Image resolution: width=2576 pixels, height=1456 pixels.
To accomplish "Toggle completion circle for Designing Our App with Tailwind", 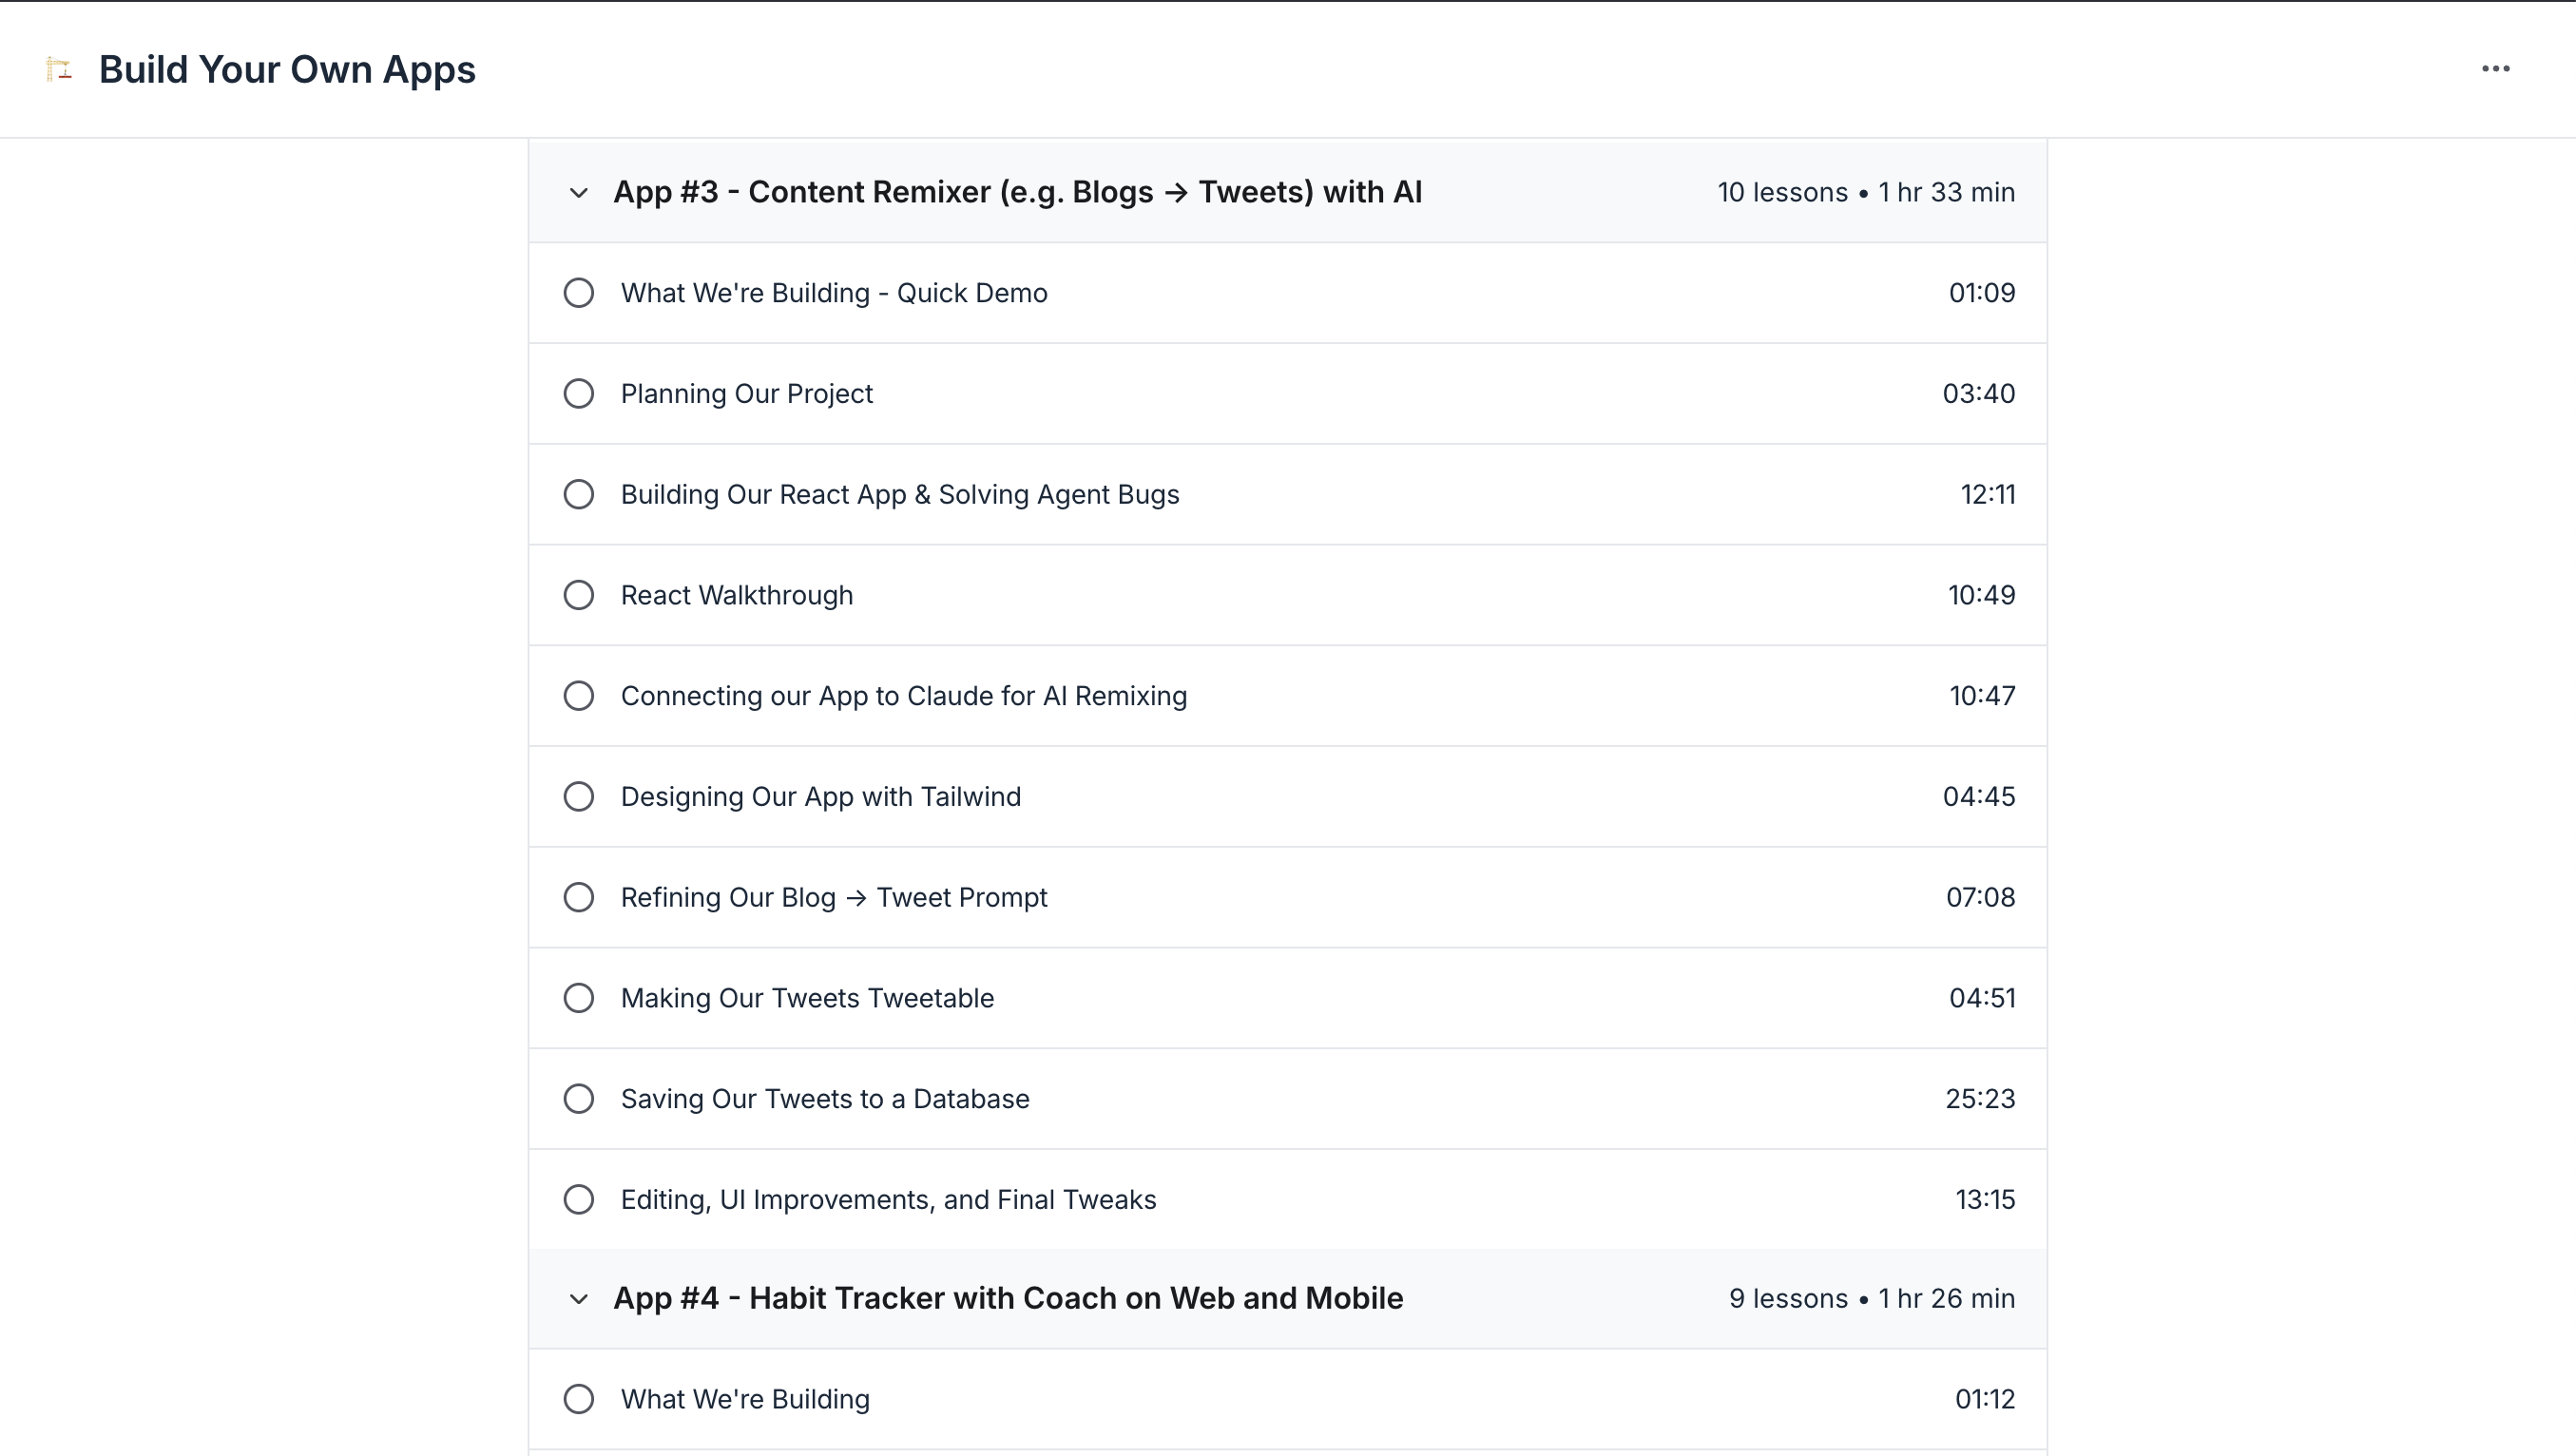I will pyautogui.click(x=578, y=796).
